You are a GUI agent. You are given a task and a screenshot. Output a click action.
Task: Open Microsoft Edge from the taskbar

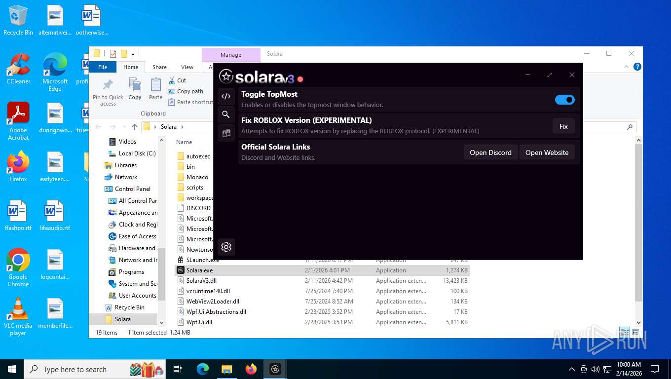click(x=202, y=369)
